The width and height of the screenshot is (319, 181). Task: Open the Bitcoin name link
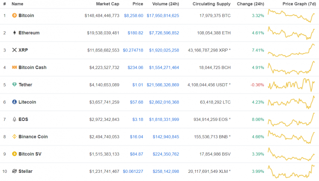pyautogui.click(x=26, y=15)
